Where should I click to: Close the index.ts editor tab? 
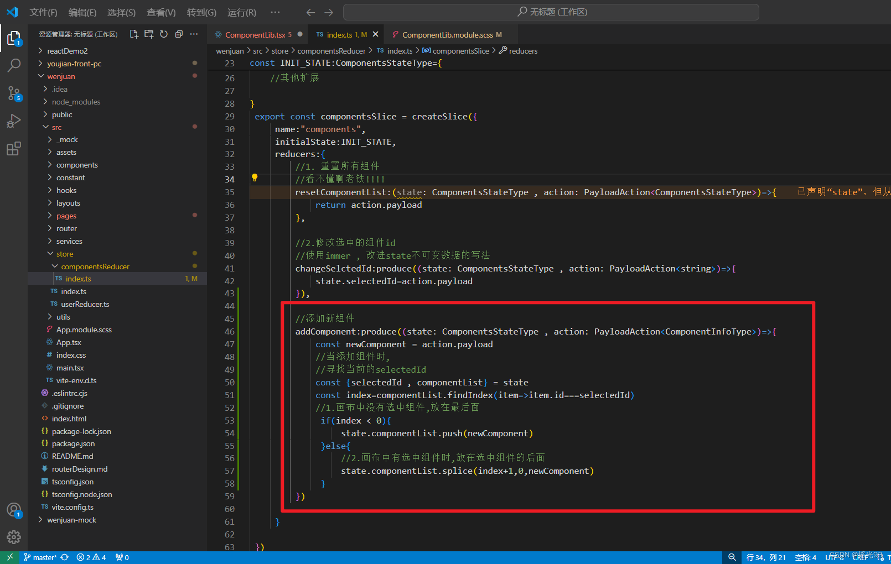tap(376, 34)
